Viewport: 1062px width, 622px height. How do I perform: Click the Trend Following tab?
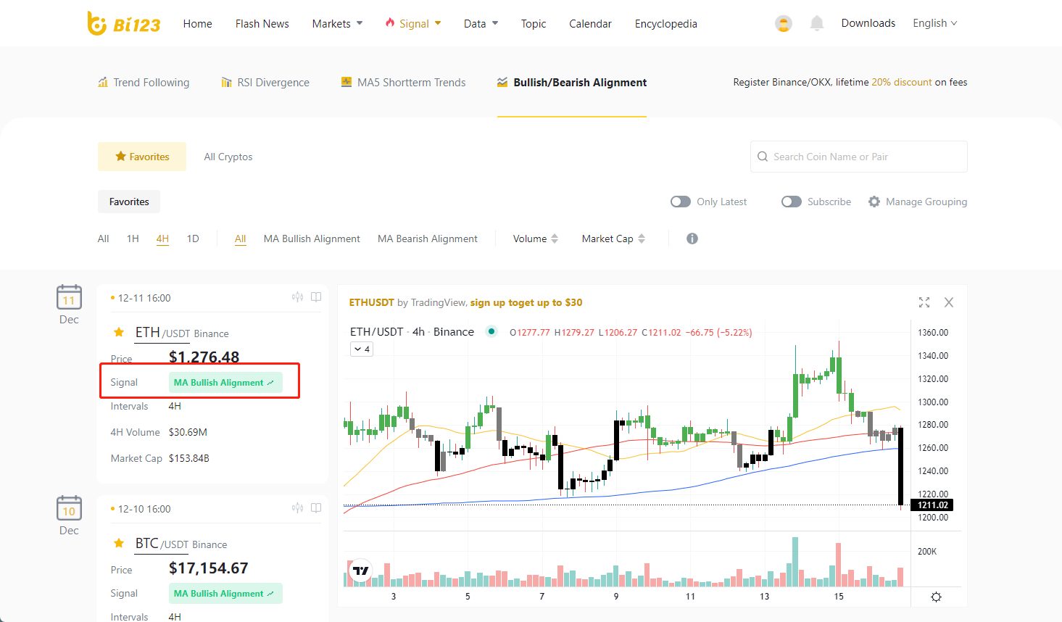(x=144, y=82)
